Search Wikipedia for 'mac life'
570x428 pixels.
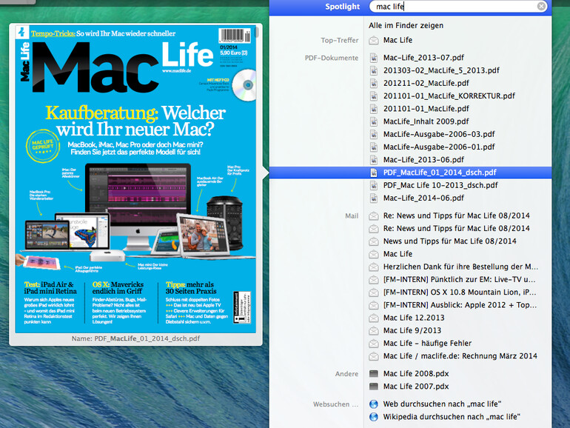[452, 416]
